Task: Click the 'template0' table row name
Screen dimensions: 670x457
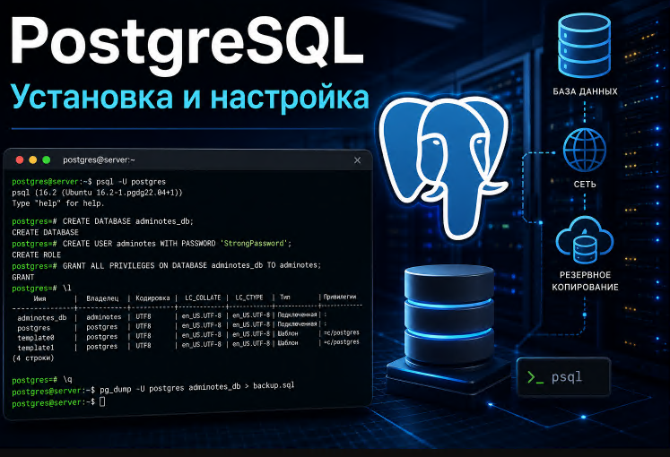Action: click(x=36, y=338)
